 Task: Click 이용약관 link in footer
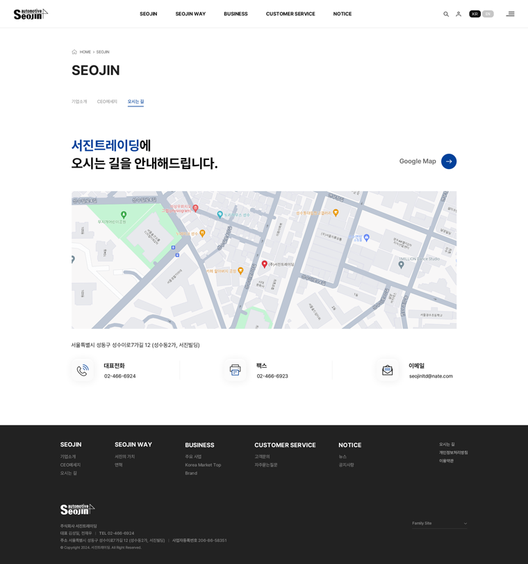[x=446, y=461]
